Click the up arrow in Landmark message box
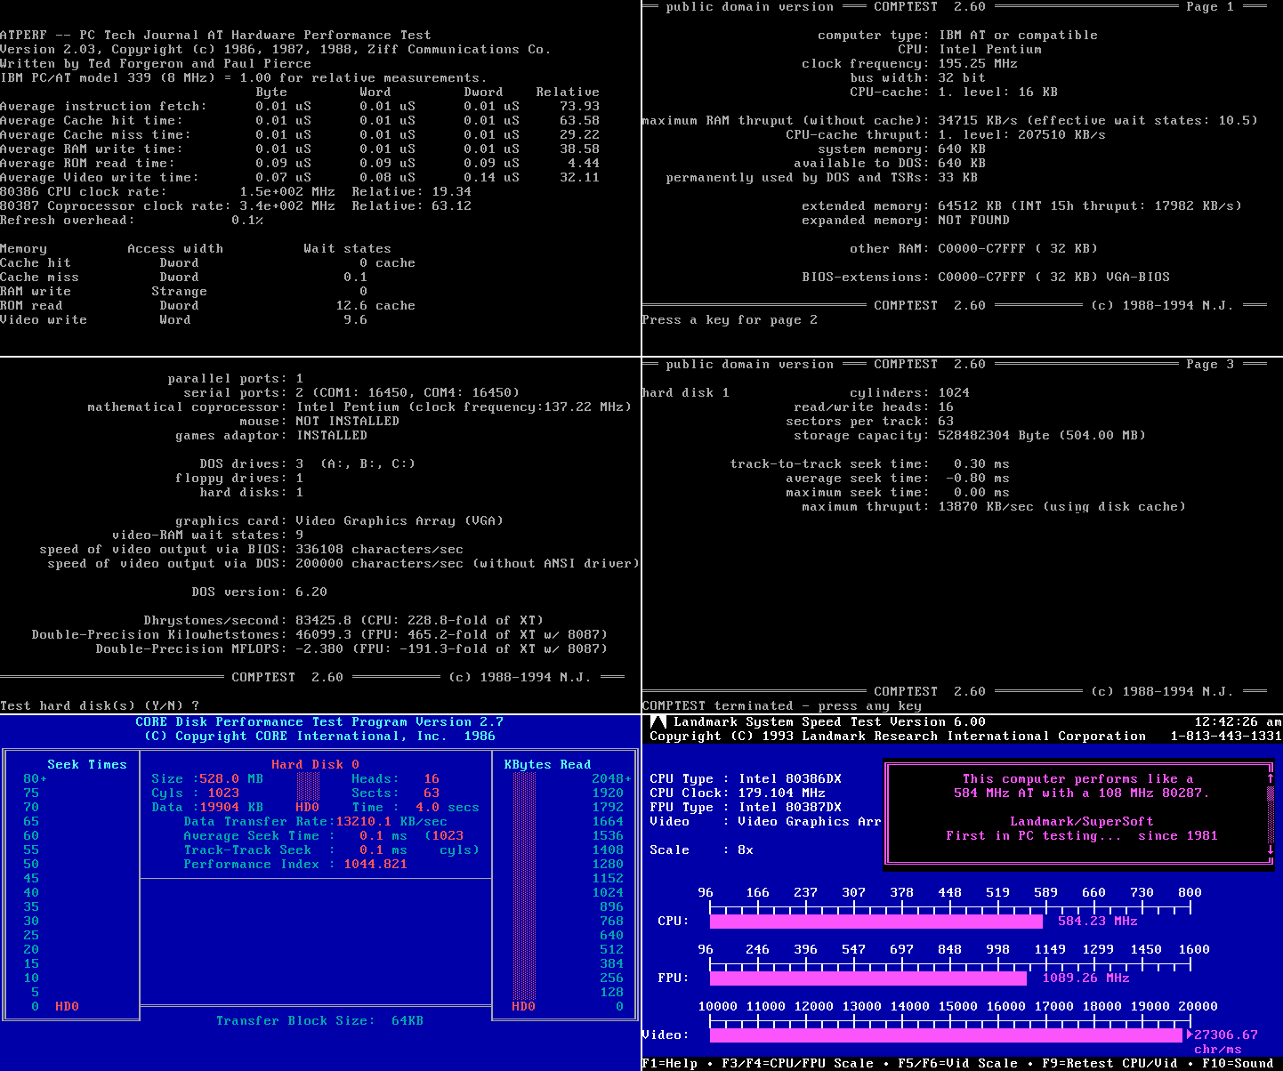The width and height of the screenshot is (1283, 1071). [1271, 778]
